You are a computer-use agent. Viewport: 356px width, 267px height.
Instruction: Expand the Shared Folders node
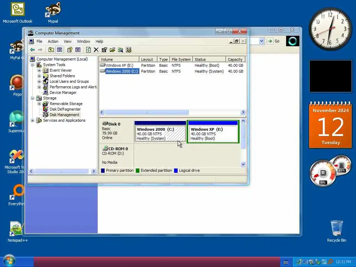(x=39, y=76)
